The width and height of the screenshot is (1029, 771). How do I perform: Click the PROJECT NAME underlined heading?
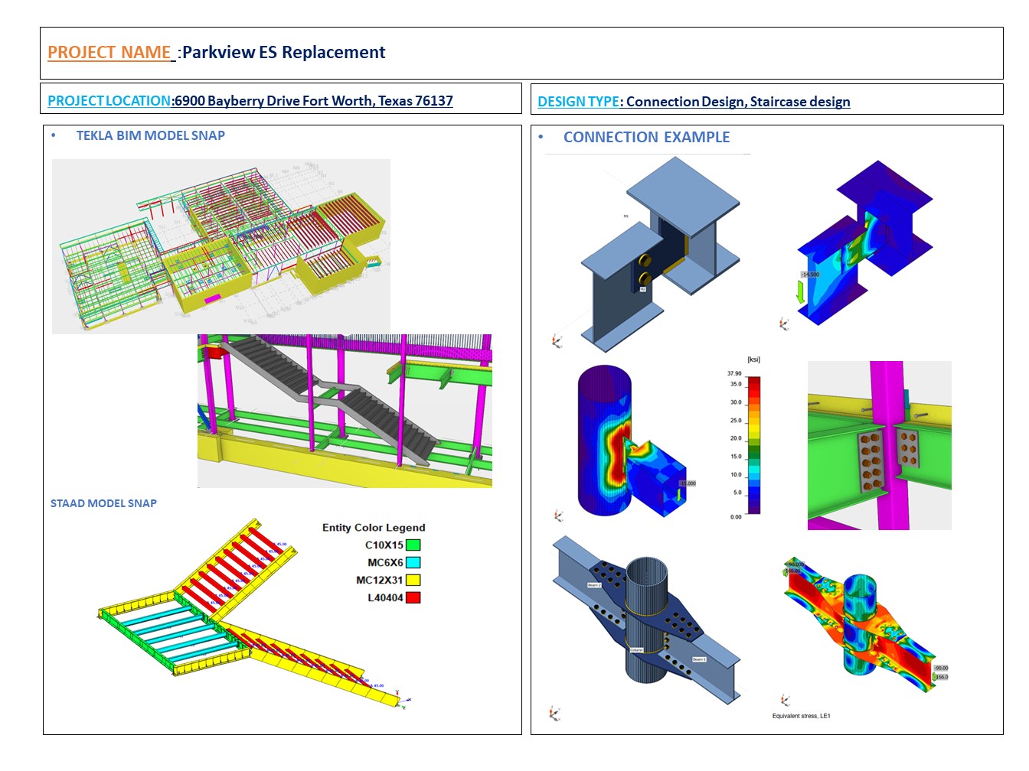click(x=109, y=53)
